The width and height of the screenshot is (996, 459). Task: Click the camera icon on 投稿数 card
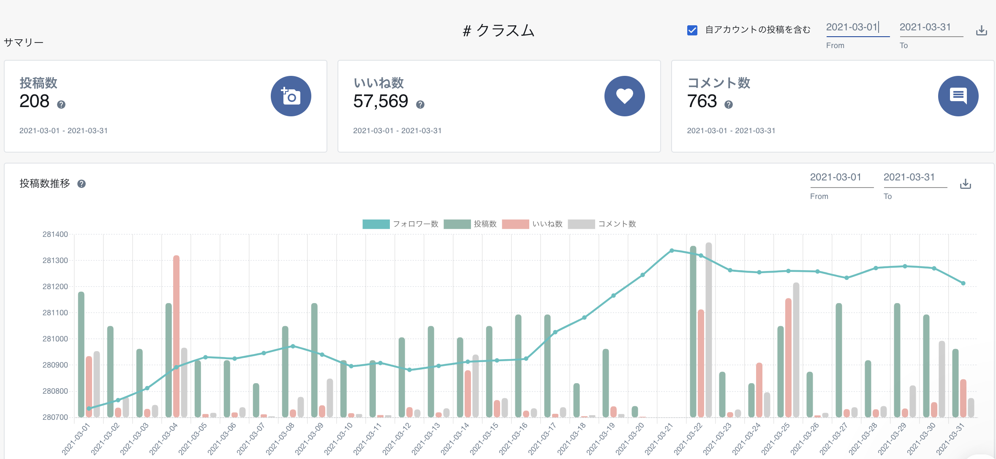(291, 96)
